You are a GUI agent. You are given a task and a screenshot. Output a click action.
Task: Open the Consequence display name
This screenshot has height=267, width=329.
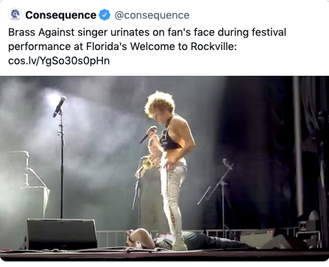(60, 15)
